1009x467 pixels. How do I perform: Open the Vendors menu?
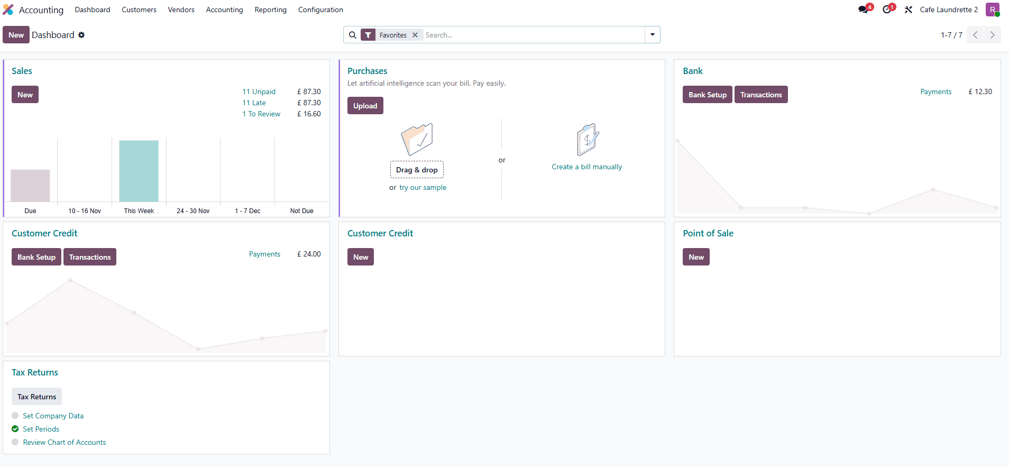point(181,10)
